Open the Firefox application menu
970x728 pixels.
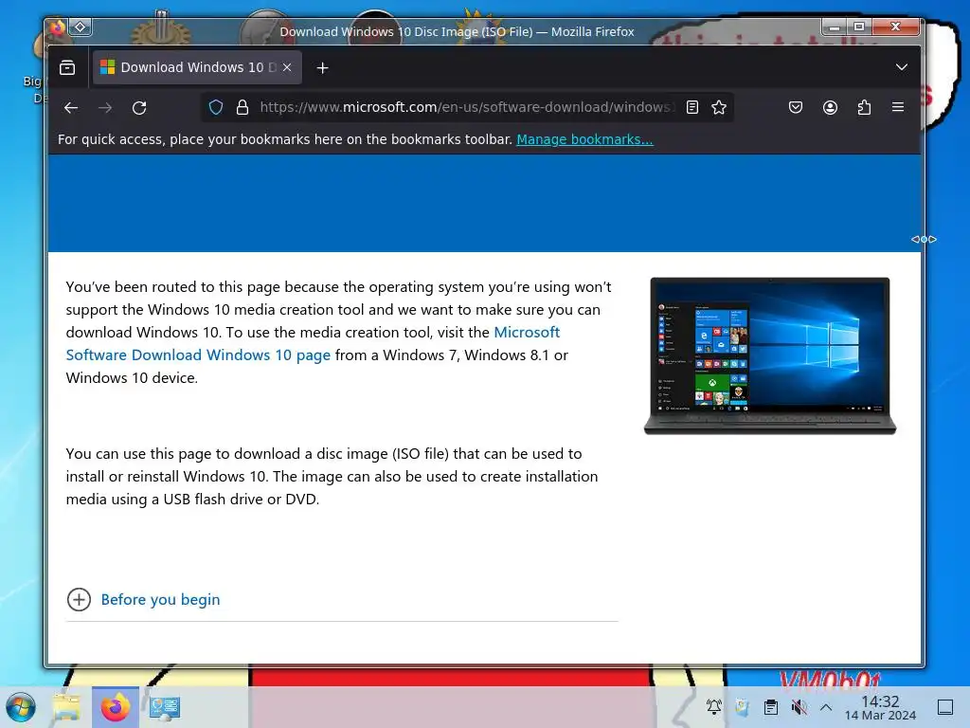(x=898, y=107)
